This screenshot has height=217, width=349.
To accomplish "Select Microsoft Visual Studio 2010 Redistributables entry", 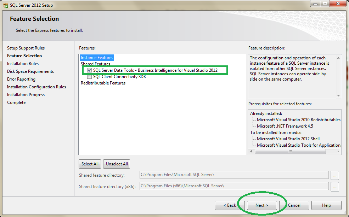I will 299,120.
